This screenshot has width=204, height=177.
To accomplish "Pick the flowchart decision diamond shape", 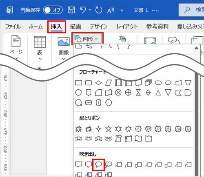I will click(x=98, y=83).
